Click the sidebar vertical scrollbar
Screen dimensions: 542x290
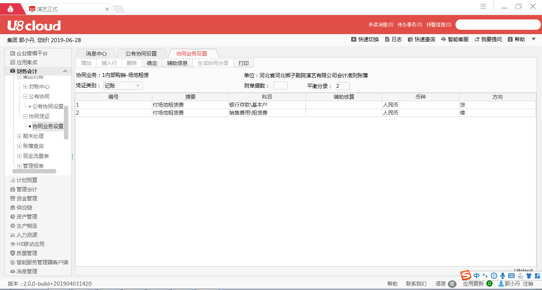tap(66, 122)
